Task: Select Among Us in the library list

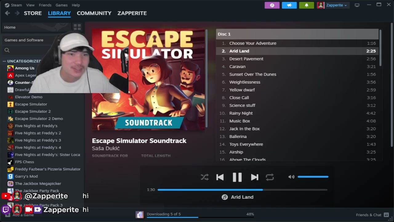Action: [25, 68]
